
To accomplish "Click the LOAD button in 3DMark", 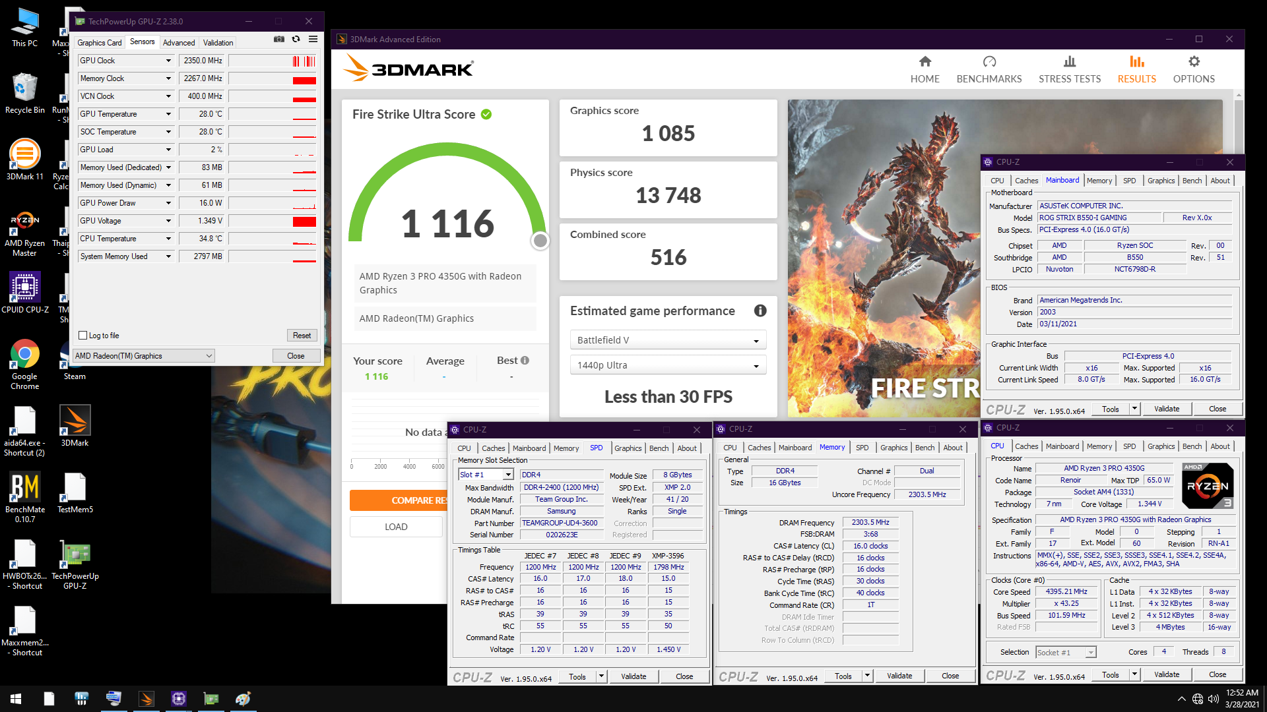I will coord(396,527).
